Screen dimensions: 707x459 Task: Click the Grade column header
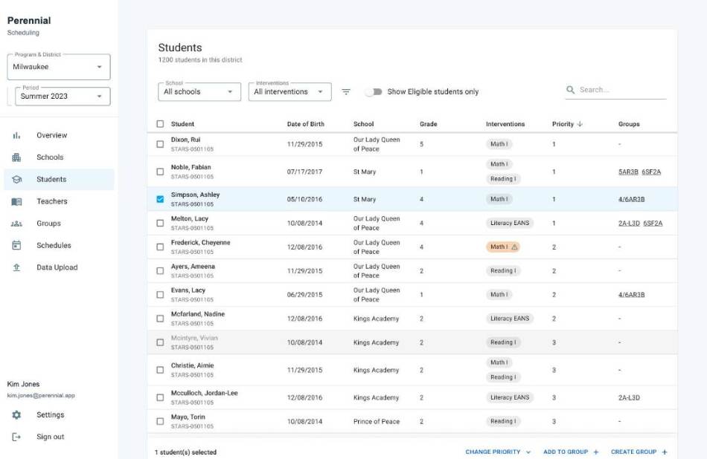(429, 124)
